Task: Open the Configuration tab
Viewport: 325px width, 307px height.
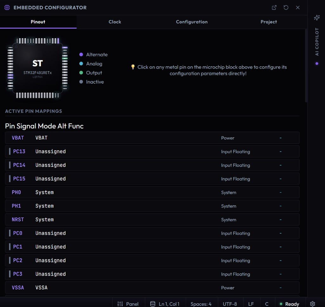Action: tap(192, 22)
